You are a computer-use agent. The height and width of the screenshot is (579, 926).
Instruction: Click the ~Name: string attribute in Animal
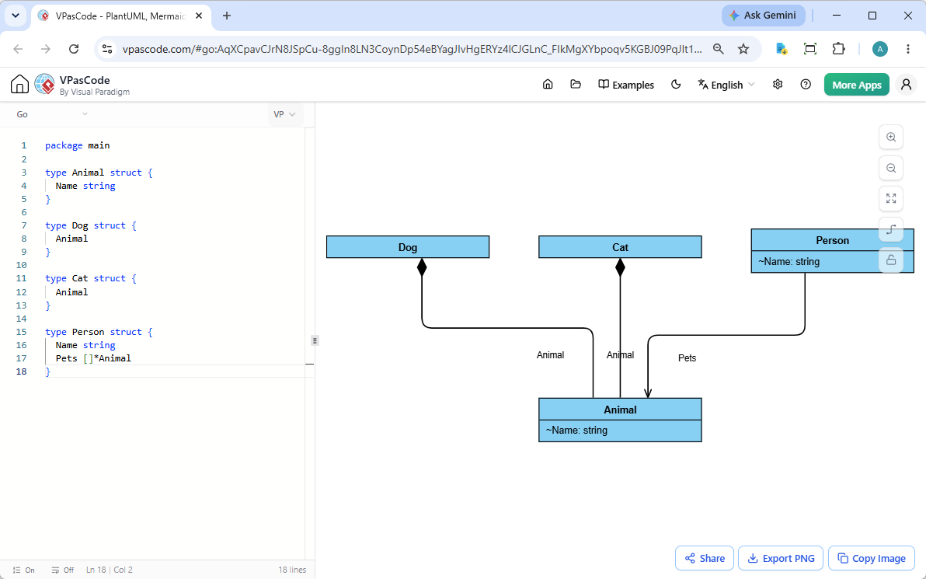pyautogui.click(x=576, y=430)
